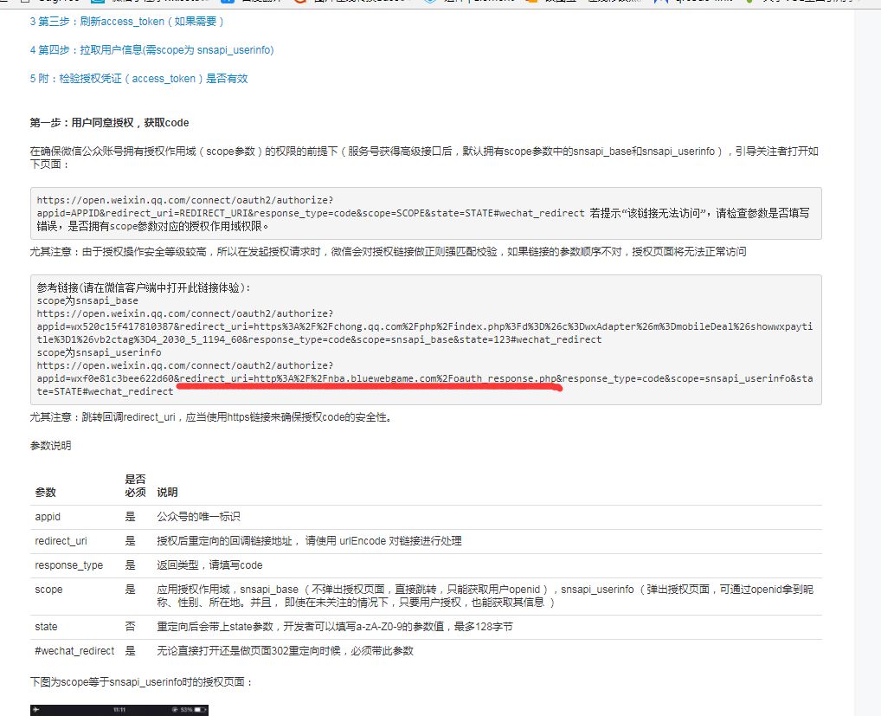881x716 pixels.
Task: Click the authorize URL template in first code box
Action: pyautogui.click(x=311, y=207)
